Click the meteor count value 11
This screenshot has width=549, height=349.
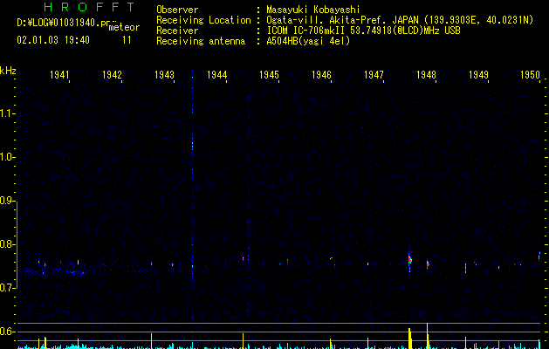(127, 40)
